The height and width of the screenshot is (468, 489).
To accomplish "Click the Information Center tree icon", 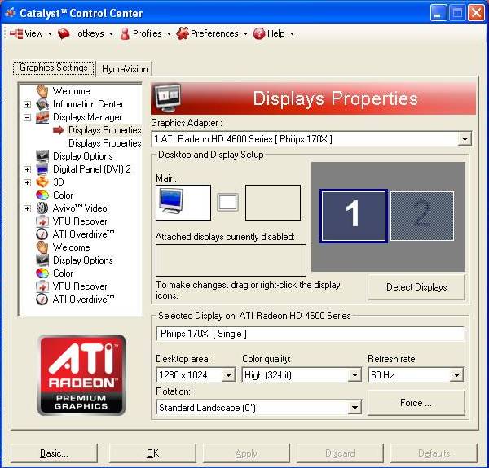I will pyautogui.click(x=42, y=104).
